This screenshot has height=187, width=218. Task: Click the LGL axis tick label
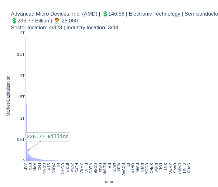point(161,166)
